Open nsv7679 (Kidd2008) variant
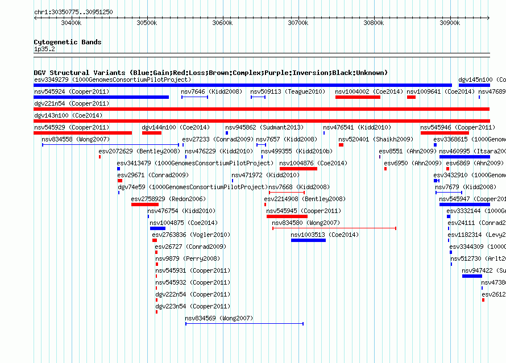 point(466,187)
